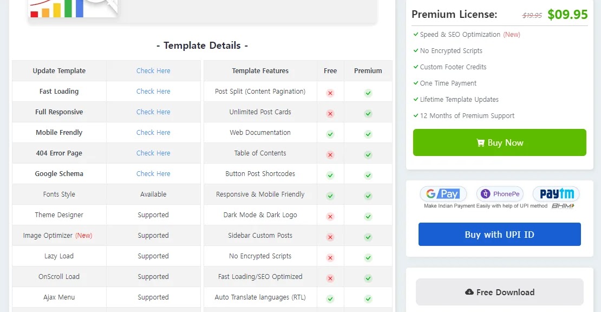Click the Free check for Responsive & Mobile Friendly

330,196
